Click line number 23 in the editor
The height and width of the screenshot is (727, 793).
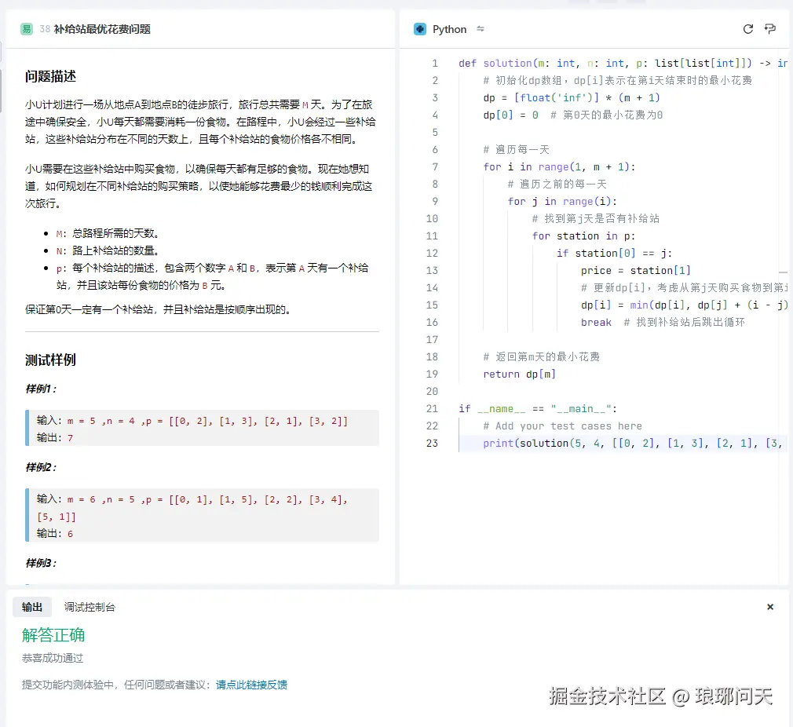pyautogui.click(x=431, y=443)
